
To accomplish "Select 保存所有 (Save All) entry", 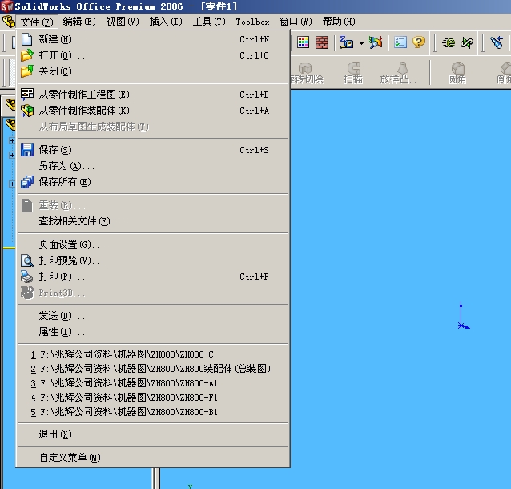I will click(153, 182).
